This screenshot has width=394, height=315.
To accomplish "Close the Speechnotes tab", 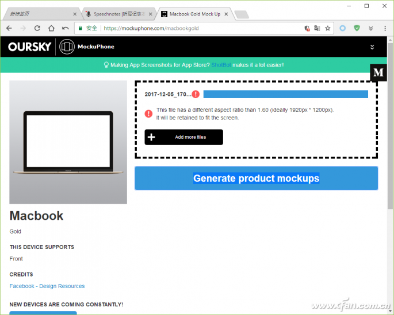I will coord(150,14).
